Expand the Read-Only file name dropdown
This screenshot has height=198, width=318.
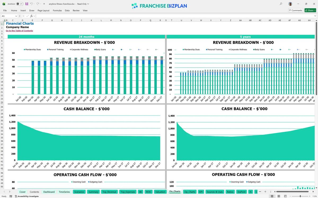[88, 4]
